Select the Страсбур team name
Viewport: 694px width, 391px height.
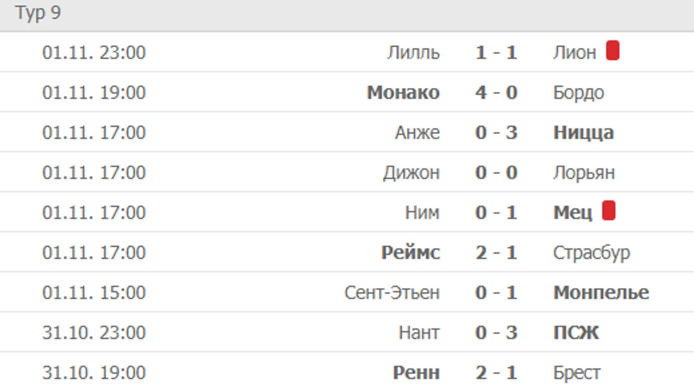tap(591, 252)
